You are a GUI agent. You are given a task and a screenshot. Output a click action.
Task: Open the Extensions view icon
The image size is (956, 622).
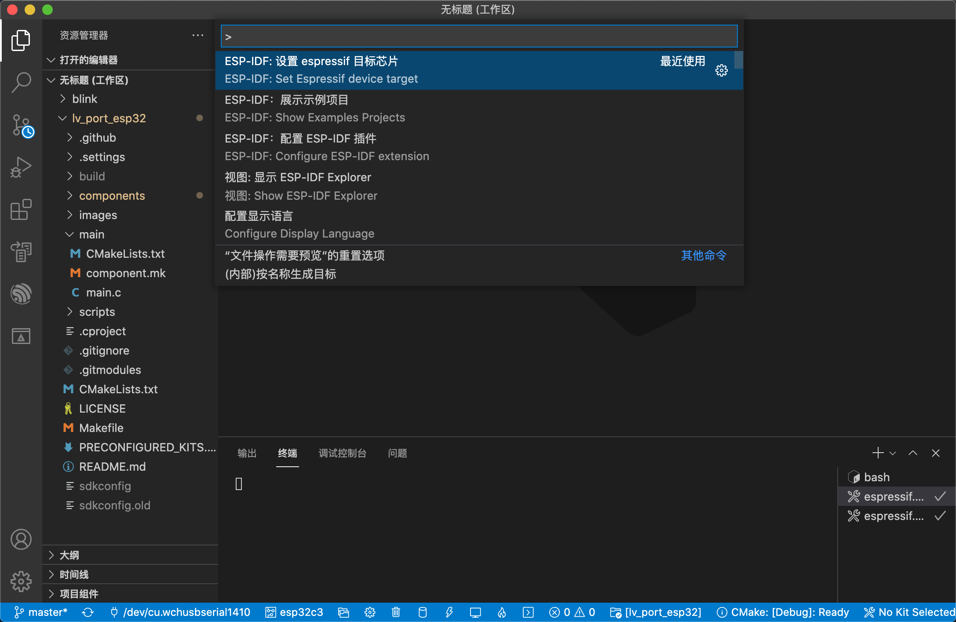pyautogui.click(x=21, y=209)
